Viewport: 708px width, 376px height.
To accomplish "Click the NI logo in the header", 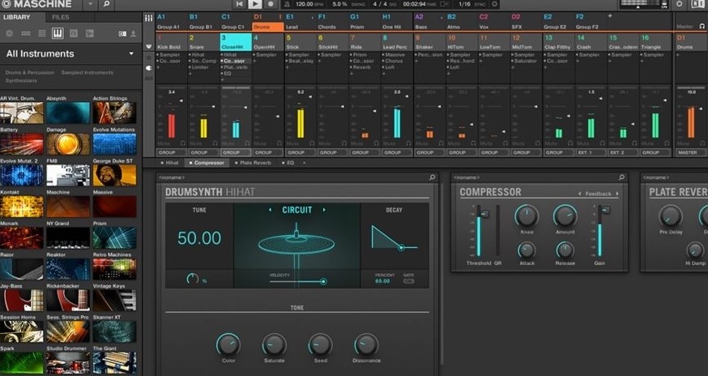I will 697,4.
